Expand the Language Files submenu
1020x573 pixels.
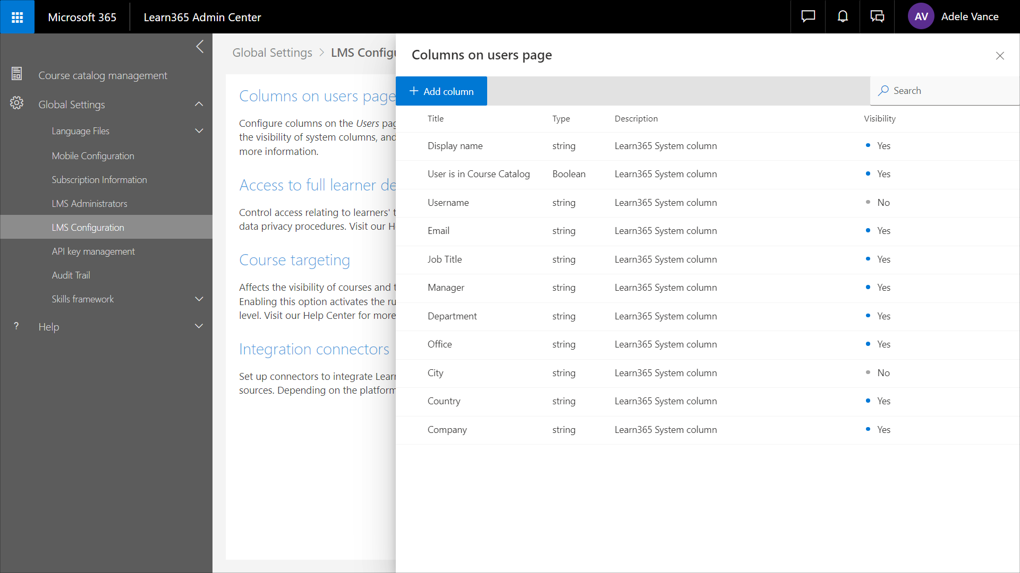click(199, 131)
